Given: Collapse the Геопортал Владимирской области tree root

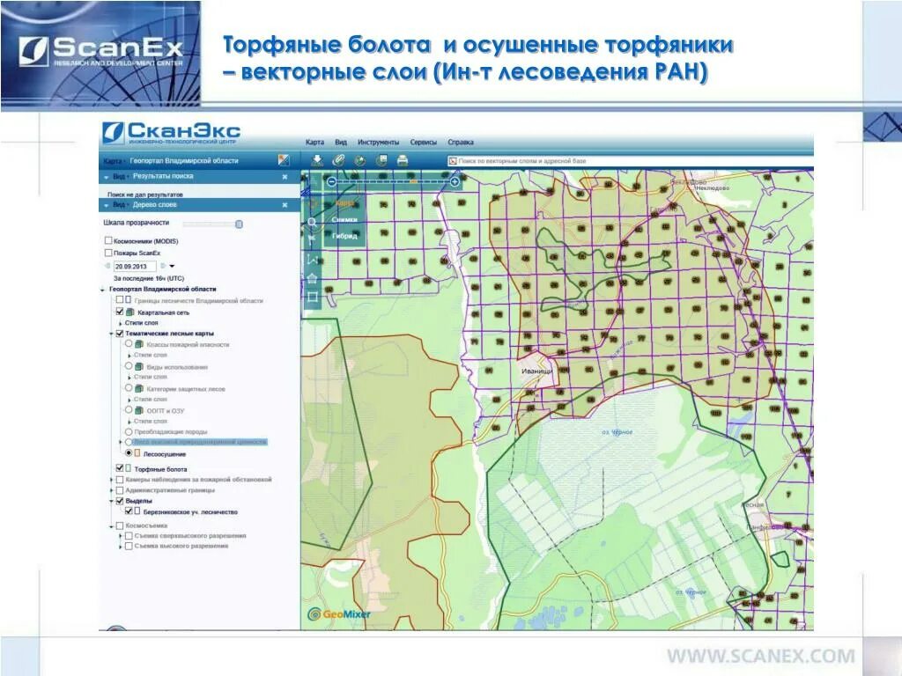Looking at the screenshot, I should (x=102, y=290).
